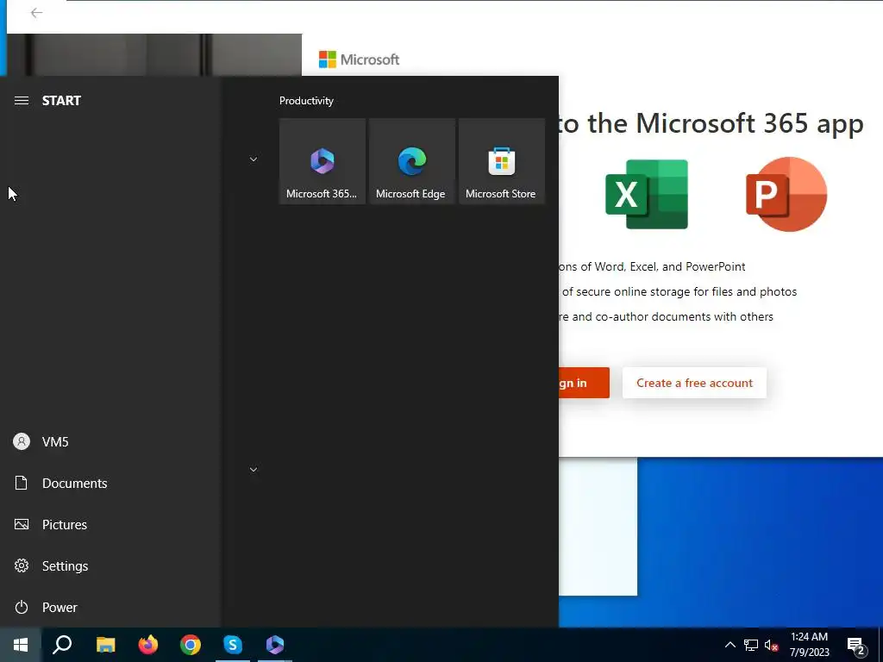Open File Explorer from taskbar
This screenshot has height=662, width=883.
click(x=105, y=645)
